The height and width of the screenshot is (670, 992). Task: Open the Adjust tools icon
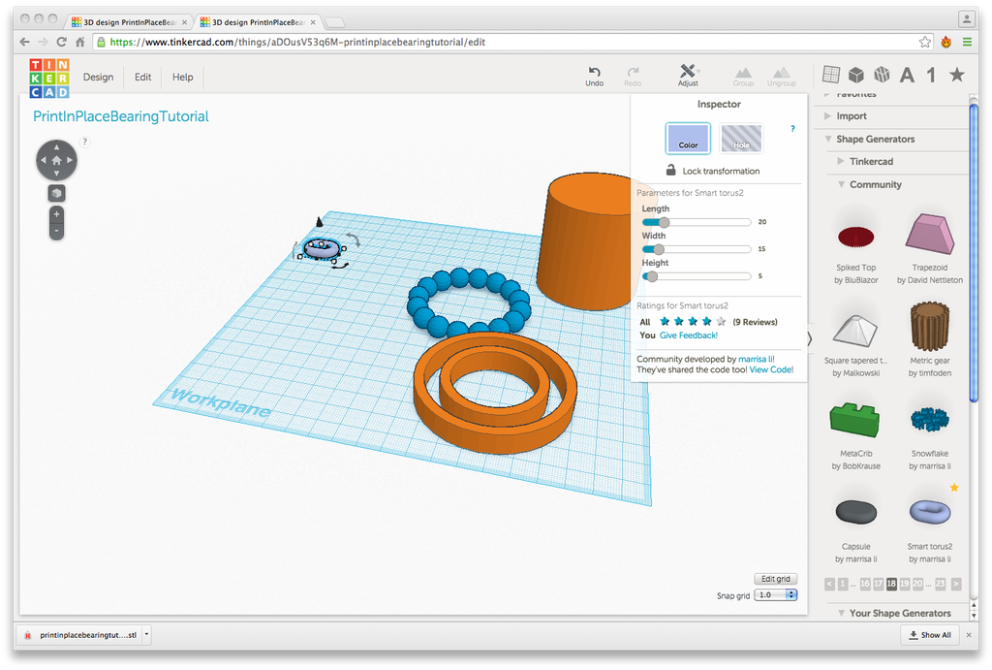pos(688,71)
